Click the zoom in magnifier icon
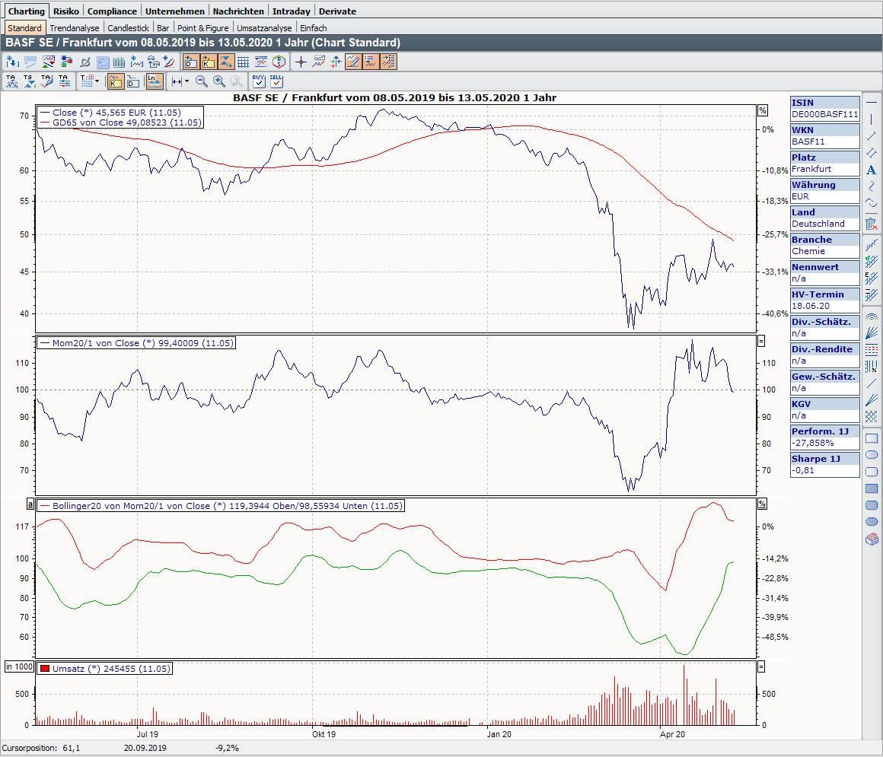883x757 pixels. [x=219, y=81]
